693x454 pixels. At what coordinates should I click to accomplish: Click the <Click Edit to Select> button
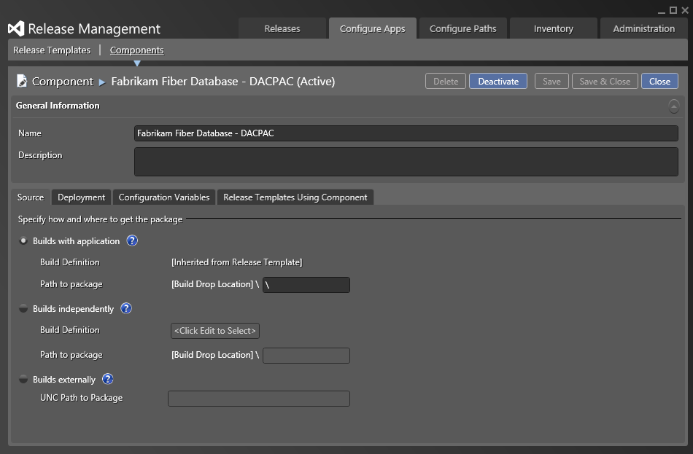215,331
